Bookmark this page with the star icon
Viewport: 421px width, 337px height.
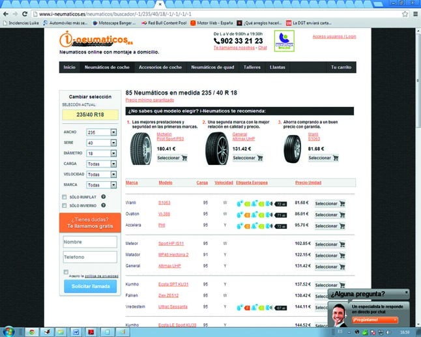tap(405, 14)
